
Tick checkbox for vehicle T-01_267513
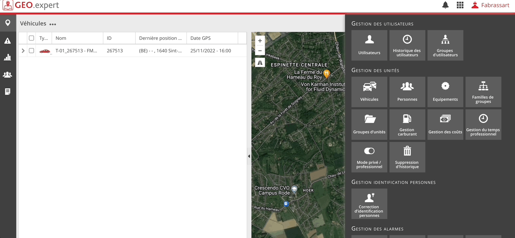(32, 51)
